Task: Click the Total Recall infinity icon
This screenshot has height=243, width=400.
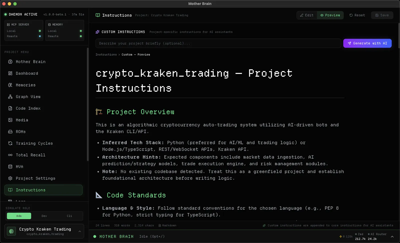Action: pyautogui.click(x=10, y=155)
